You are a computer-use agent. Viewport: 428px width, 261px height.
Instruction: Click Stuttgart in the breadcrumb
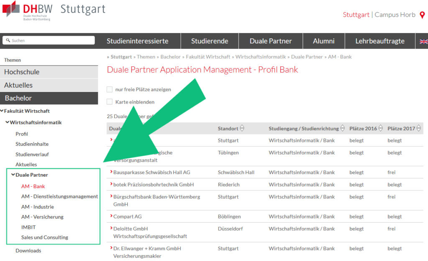point(121,57)
